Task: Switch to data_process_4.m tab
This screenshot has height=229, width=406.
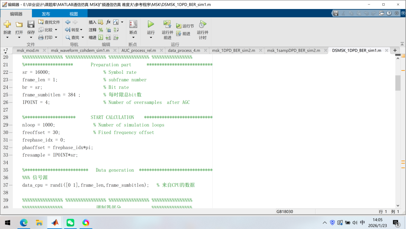Action: pos(184,50)
